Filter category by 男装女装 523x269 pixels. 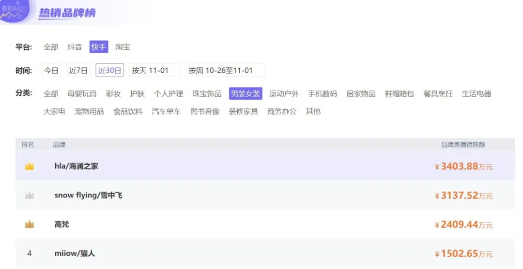[x=246, y=94]
